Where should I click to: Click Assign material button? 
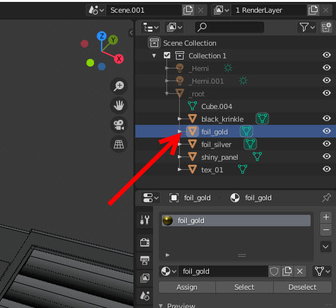[187, 287]
